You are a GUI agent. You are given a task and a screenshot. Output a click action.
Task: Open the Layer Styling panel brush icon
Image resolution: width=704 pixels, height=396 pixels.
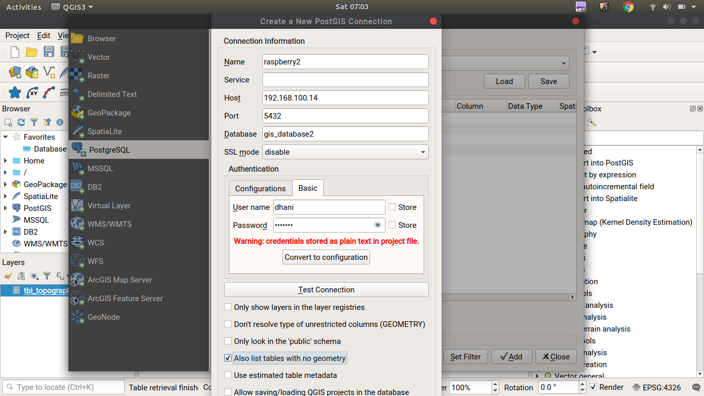[8, 276]
